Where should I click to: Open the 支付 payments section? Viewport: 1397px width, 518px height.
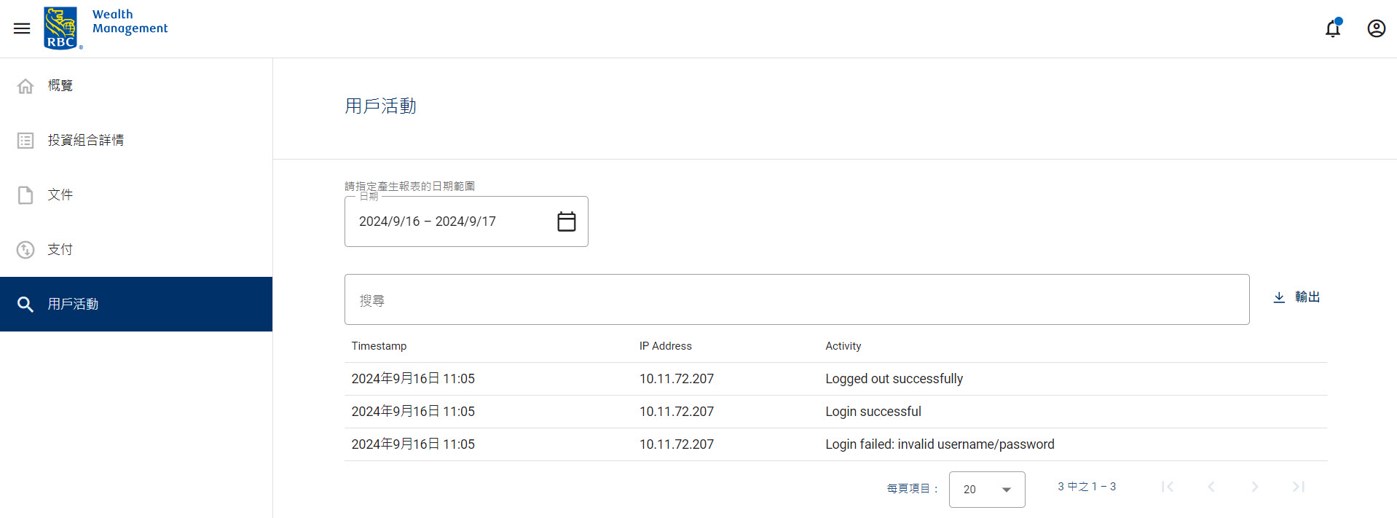point(136,250)
